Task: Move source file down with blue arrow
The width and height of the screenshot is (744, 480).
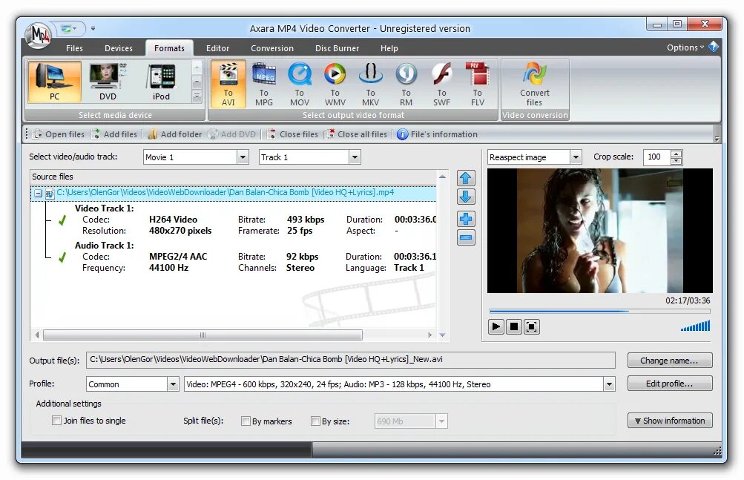Action: [466, 197]
